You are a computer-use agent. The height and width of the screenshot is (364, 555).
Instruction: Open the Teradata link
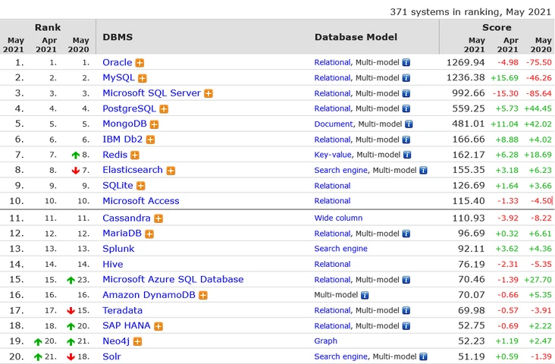[122, 310]
